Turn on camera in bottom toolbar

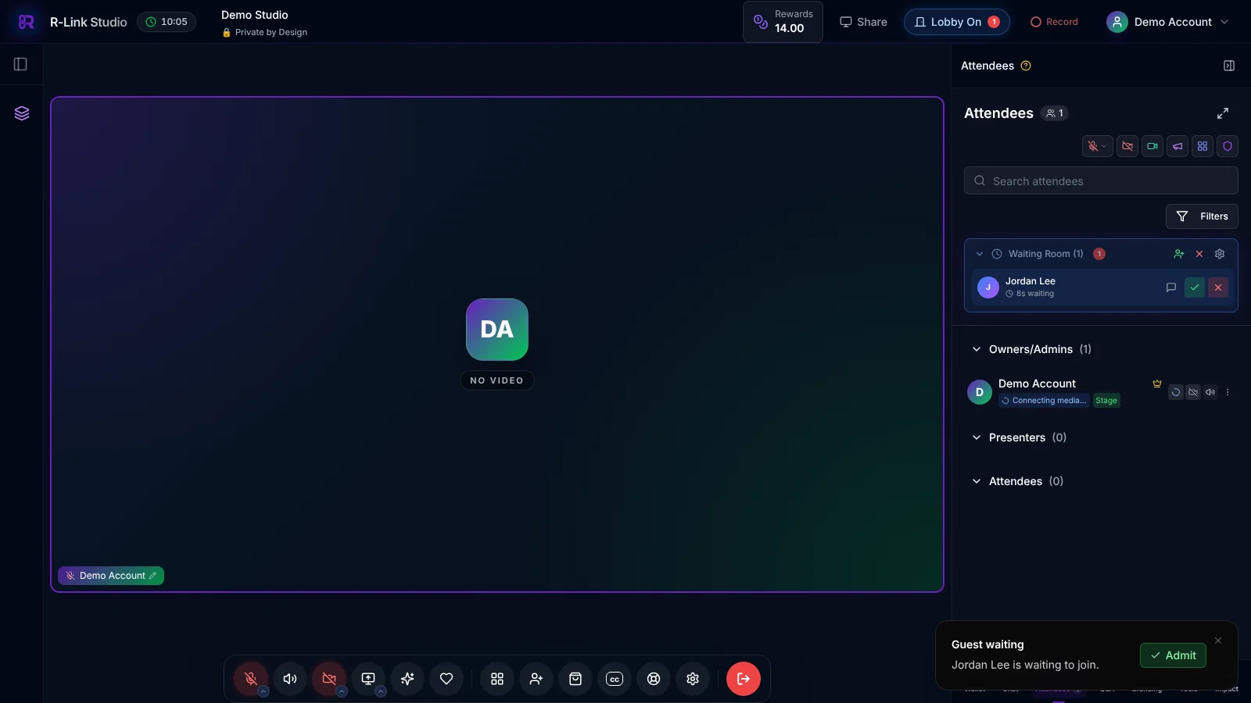329,679
